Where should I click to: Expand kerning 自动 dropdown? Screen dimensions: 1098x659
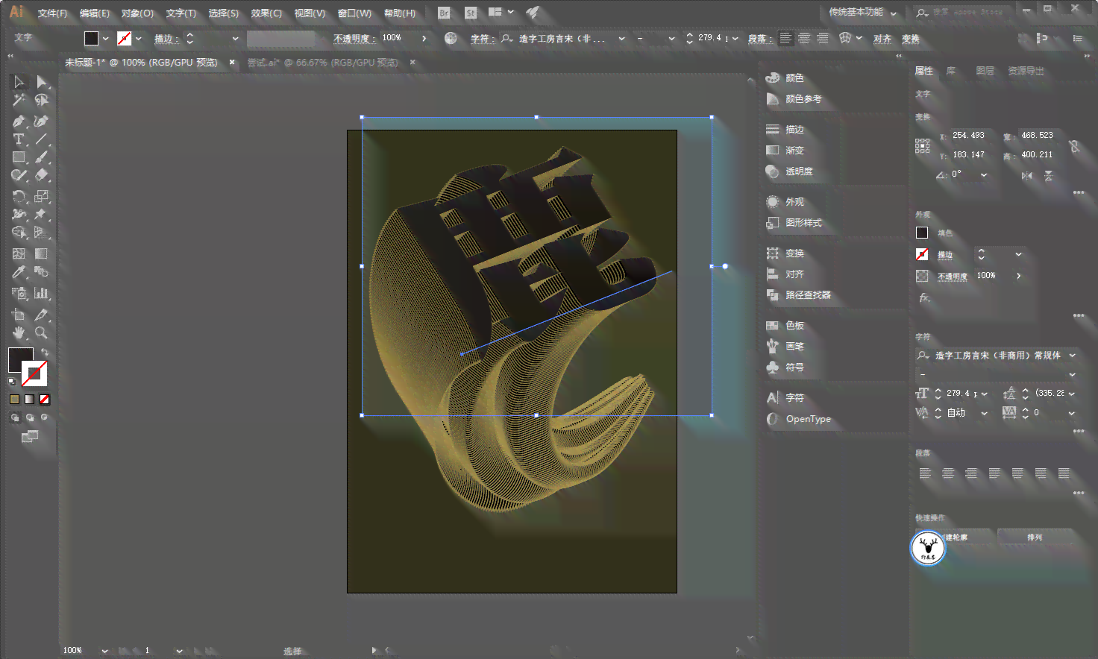click(984, 413)
